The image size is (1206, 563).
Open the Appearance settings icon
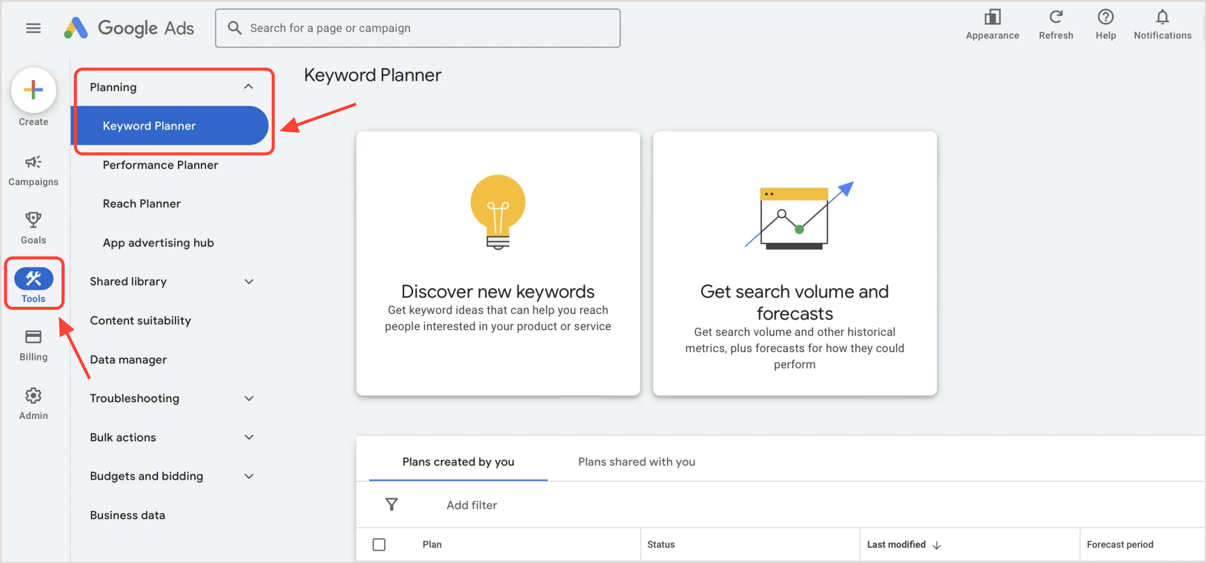coord(992,17)
